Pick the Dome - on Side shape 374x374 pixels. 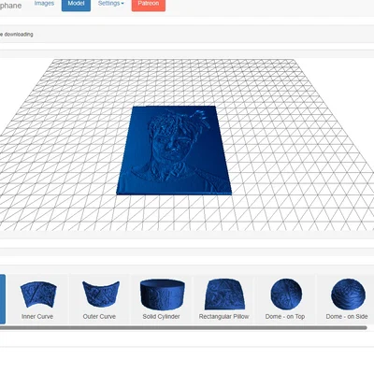[x=347, y=299]
